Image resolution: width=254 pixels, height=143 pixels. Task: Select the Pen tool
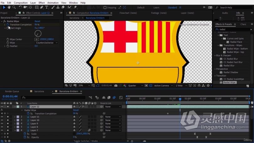pyautogui.click(x=42, y=7)
